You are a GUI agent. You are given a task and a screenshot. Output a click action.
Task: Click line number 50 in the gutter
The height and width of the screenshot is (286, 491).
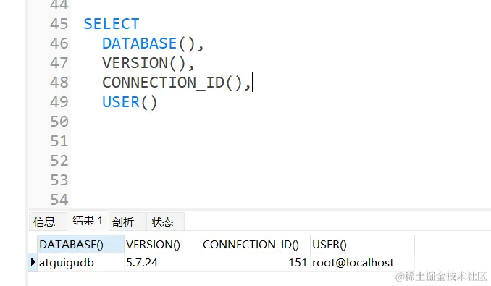pyautogui.click(x=59, y=122)
